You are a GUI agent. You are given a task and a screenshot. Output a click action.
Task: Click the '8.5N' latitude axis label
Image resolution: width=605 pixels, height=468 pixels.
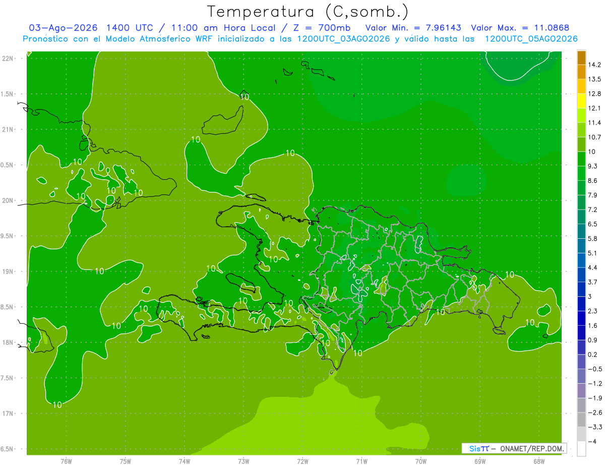[x=8, y=307]
